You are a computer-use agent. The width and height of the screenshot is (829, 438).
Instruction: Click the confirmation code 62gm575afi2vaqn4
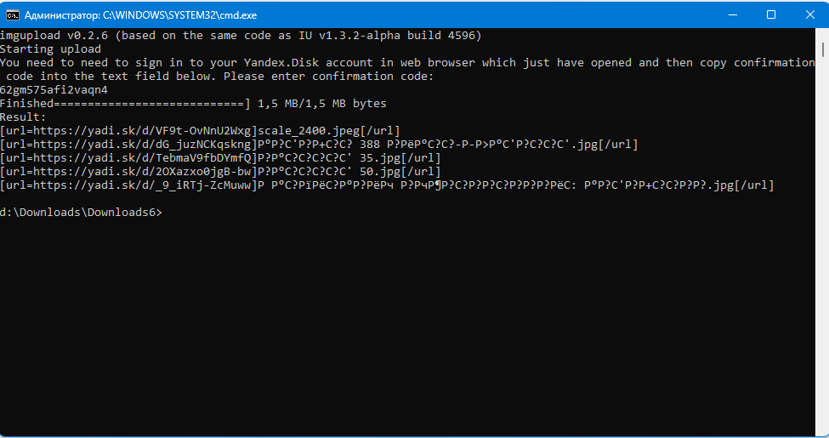(54, 90)
